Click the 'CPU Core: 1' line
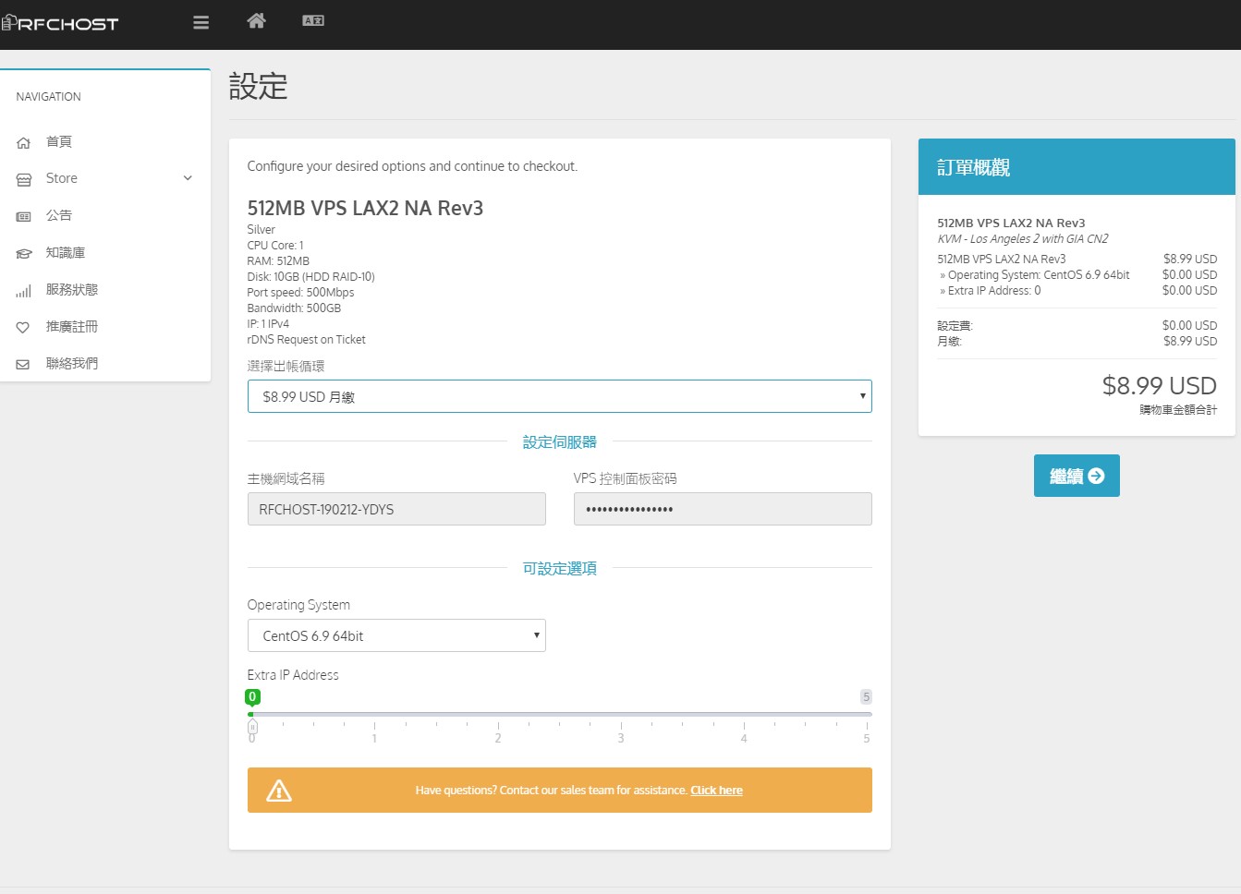This screenshot has width=1241, height=894. tap(275, 245)
